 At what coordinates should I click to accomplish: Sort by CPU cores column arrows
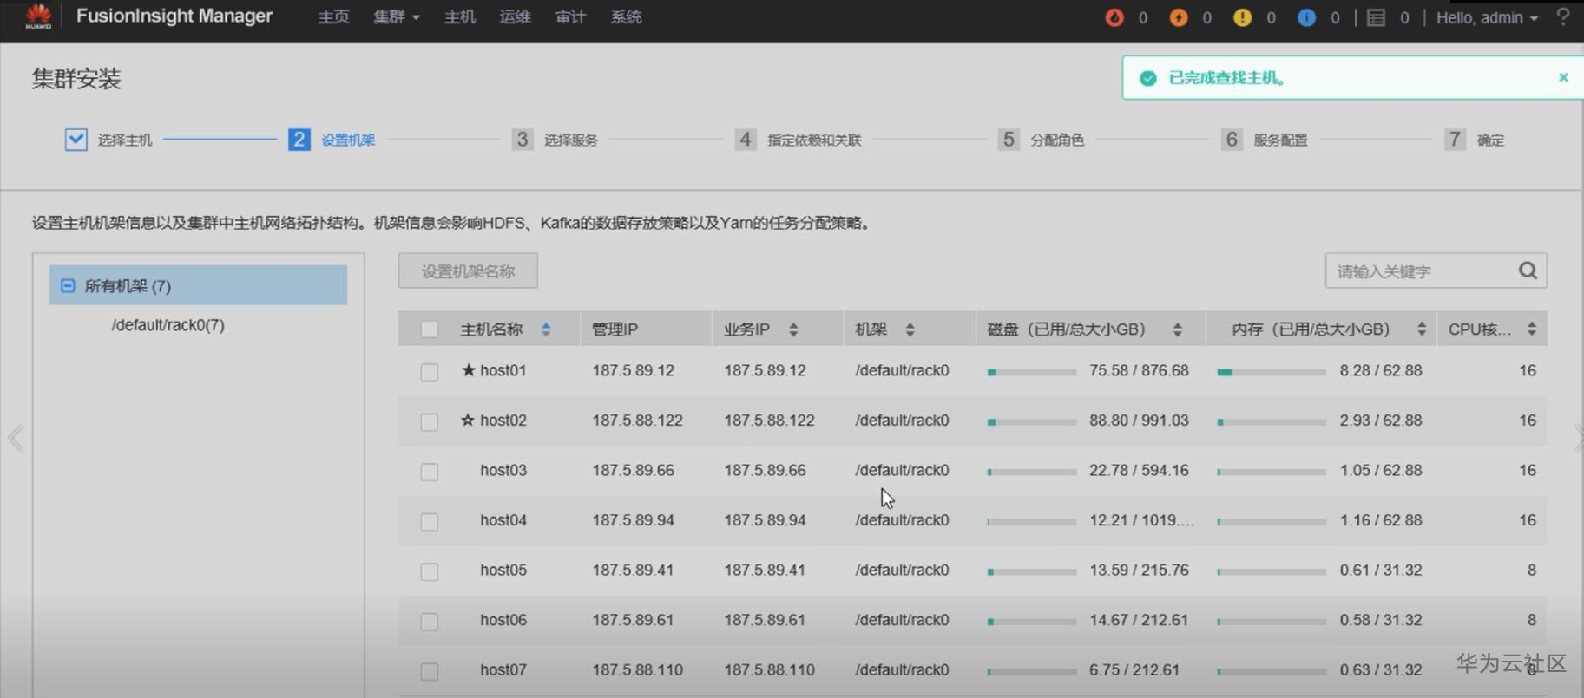(x=1532, y=329)
